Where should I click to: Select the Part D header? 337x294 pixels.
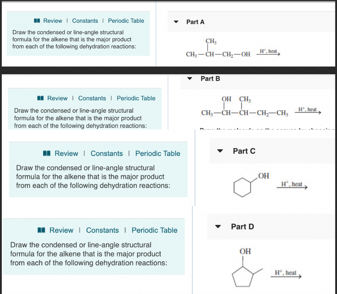[243, 227]
